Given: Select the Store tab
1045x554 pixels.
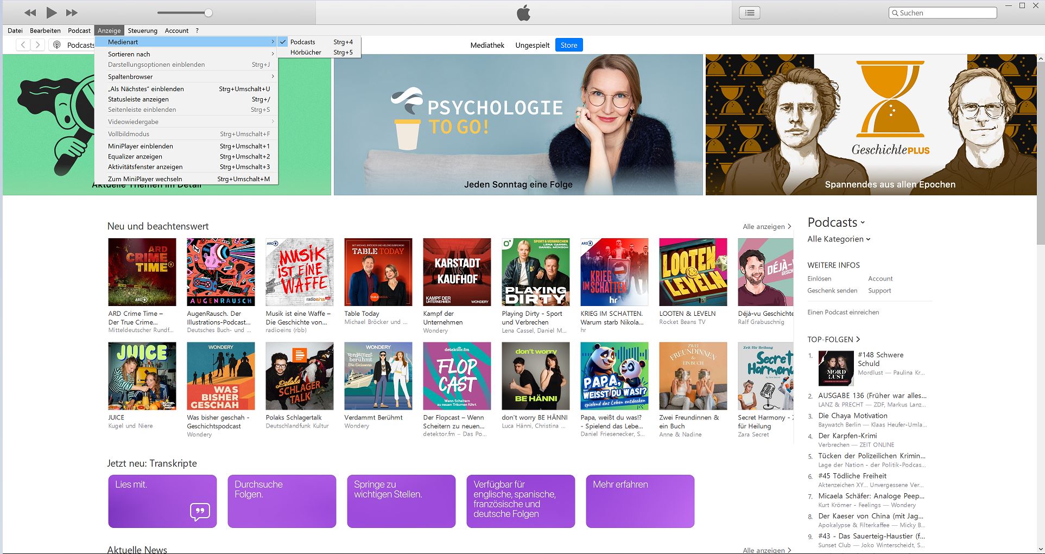Looking at the screenshot, I should (x=568, y=45).
